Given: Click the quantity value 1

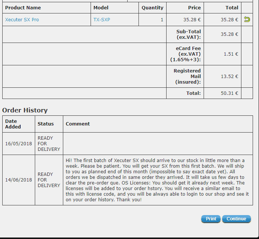Looking at the screenshot, I should coord(162,20).
